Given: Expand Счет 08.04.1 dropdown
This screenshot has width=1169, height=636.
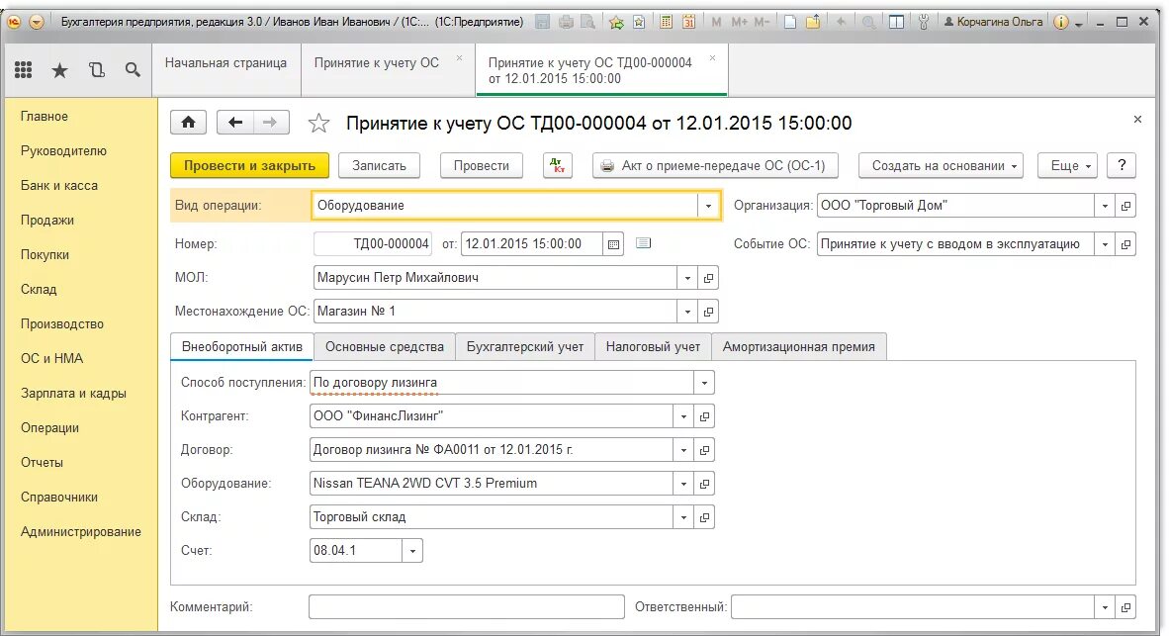Looking at the screenshot, I should pyautogui.click(x=412, y=551).
